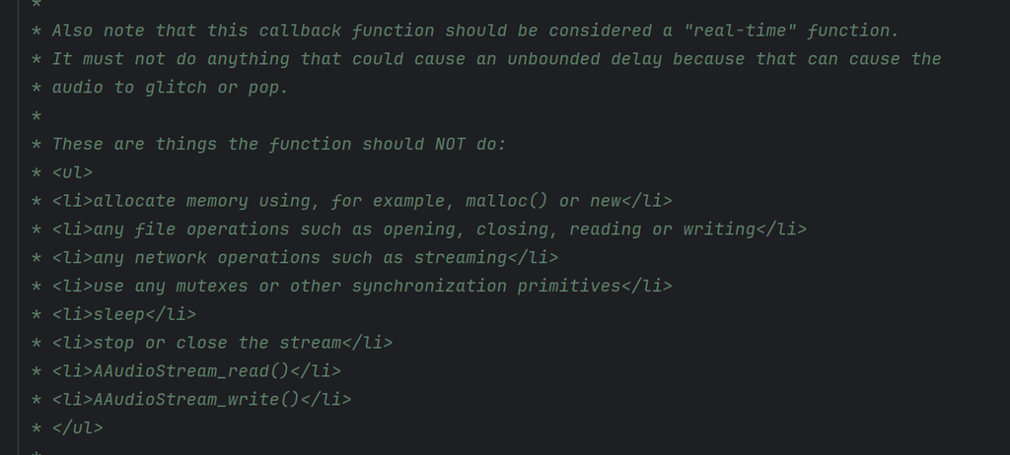The height and width of the screenshot is (455, 1010).
Task: Click the "AAudioStream_write()" text
Action: point(196,400)
